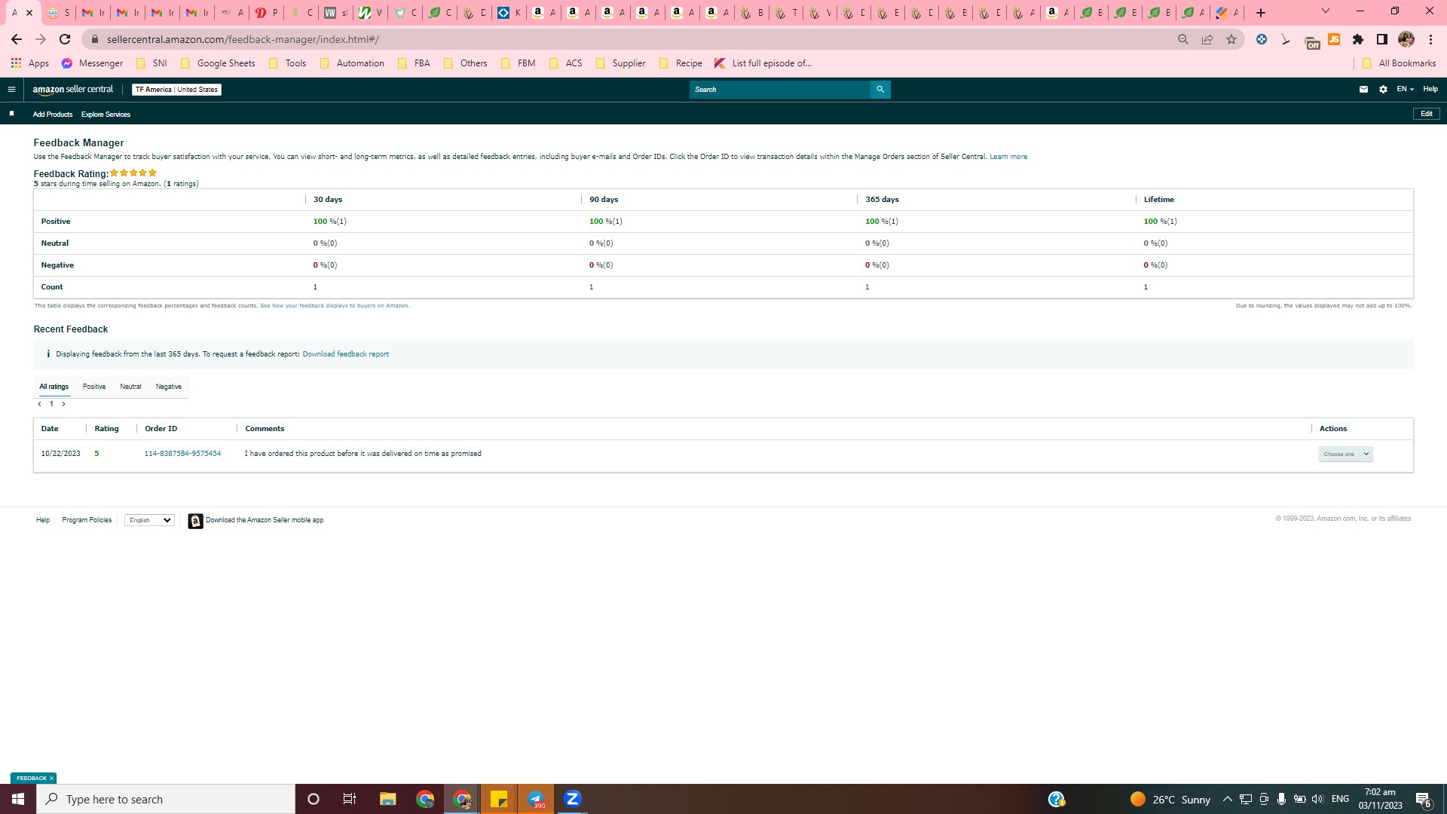Follow the Learn more link

pos(1008,157)
